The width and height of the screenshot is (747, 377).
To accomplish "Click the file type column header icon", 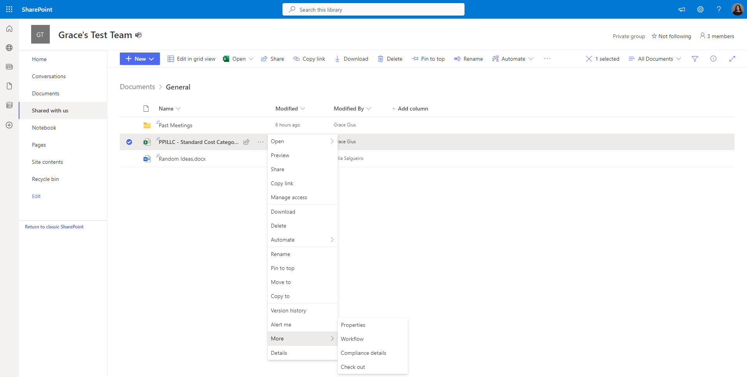I will [146, 109].
